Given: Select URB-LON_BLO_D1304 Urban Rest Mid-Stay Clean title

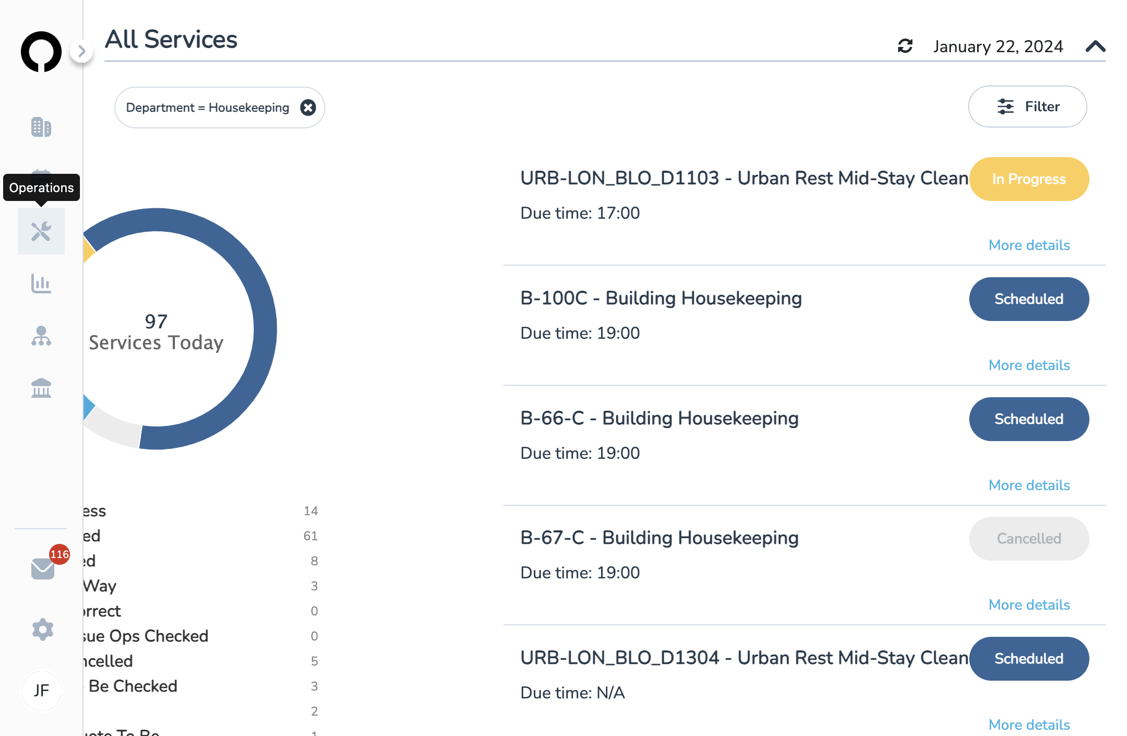Looking at the screenshot, I should (x=744, y=658).
